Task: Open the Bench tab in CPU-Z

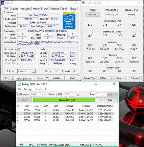Action: [x=64, y=8]
